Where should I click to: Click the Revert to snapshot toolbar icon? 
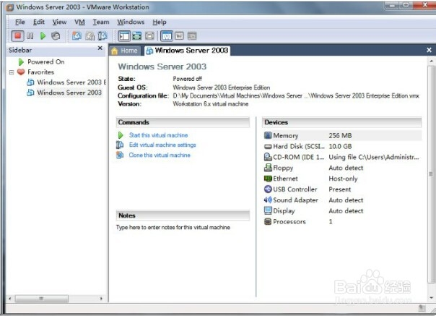(90, 36)
